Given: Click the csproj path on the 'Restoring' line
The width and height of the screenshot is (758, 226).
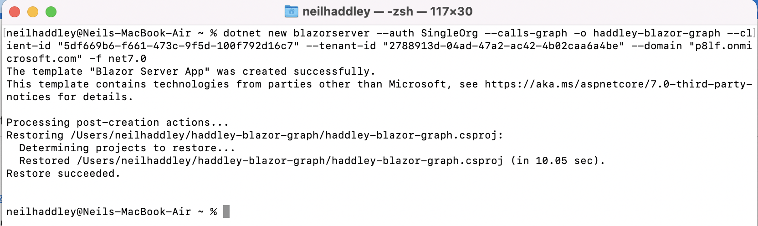Looking at the screenshot, I should [x=287, y=135].
